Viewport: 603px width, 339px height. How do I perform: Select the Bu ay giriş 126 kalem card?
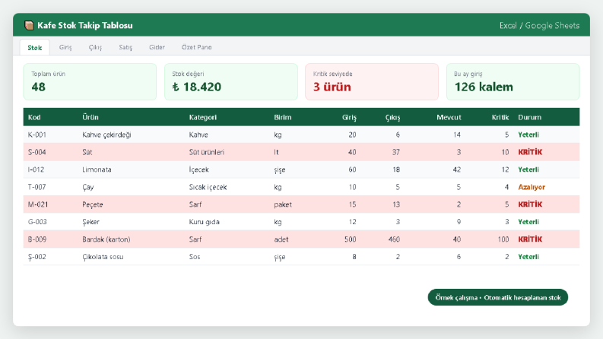pos(513,82)
